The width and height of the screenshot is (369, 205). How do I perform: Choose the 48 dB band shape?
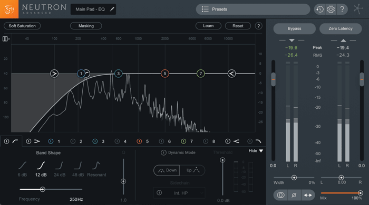coord(78,169)
